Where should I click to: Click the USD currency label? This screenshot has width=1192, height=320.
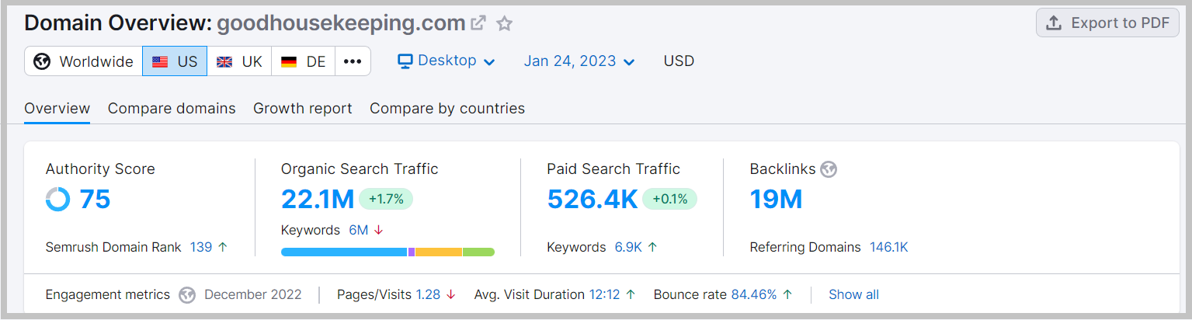click(x=679, y=61)
